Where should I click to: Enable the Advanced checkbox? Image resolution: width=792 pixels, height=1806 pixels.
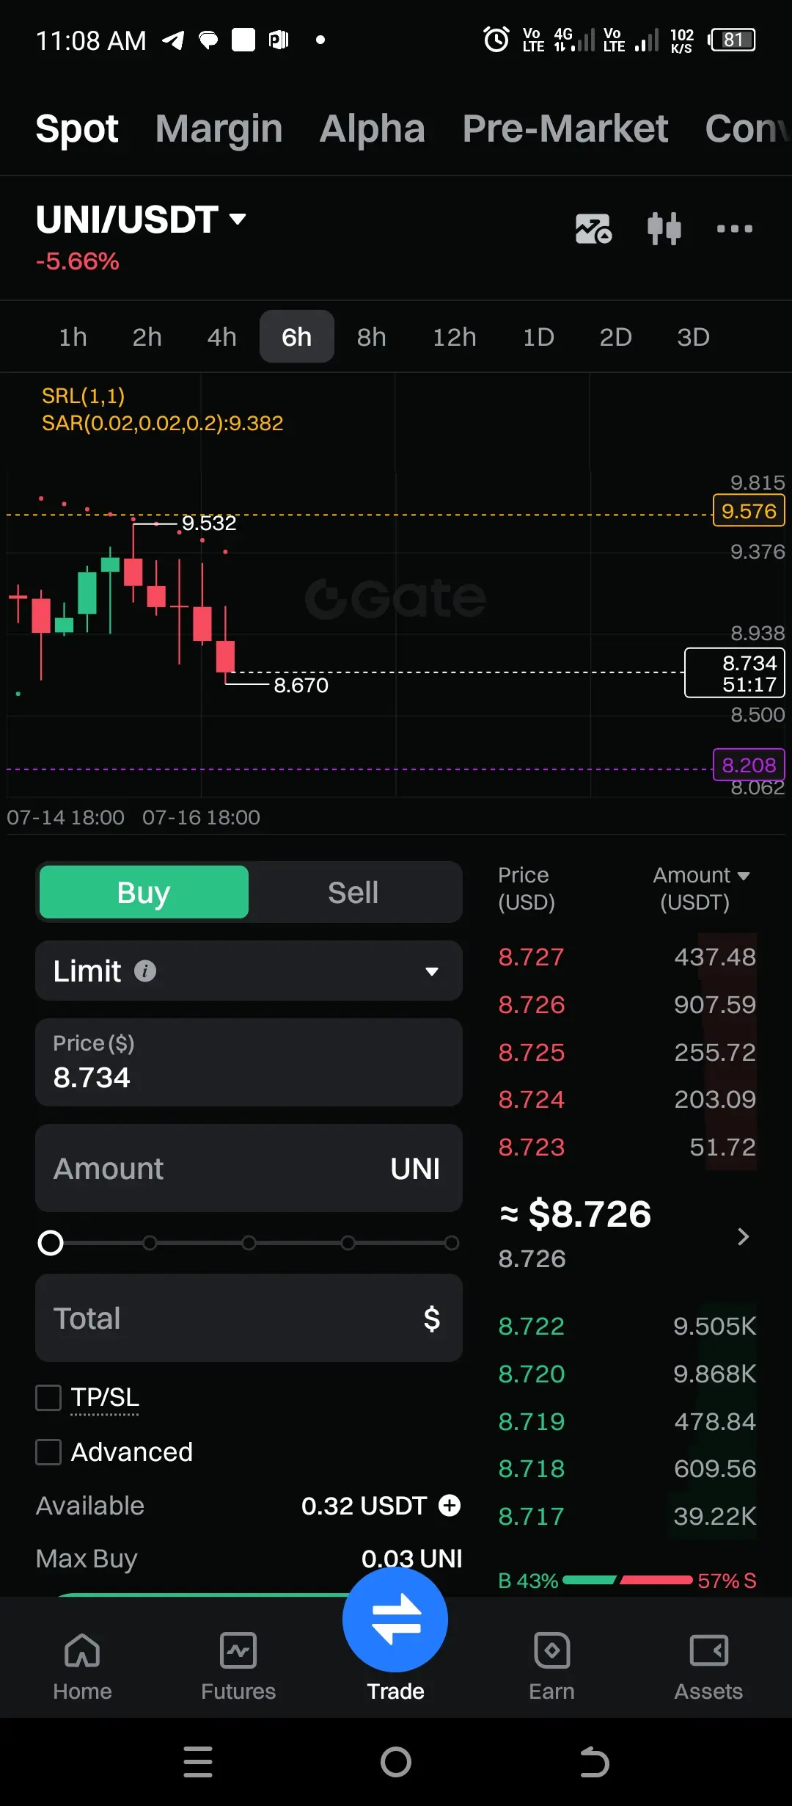(48, 1452)
